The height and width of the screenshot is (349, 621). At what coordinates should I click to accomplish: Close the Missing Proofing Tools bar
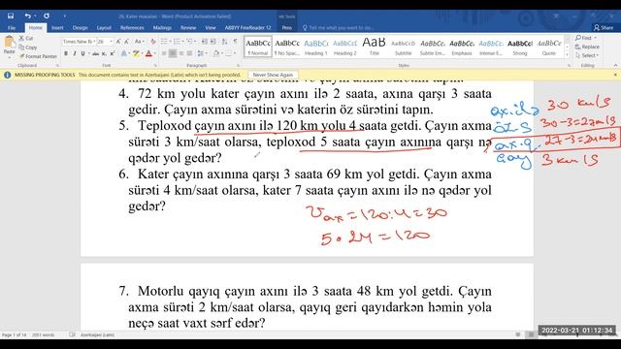615,75
